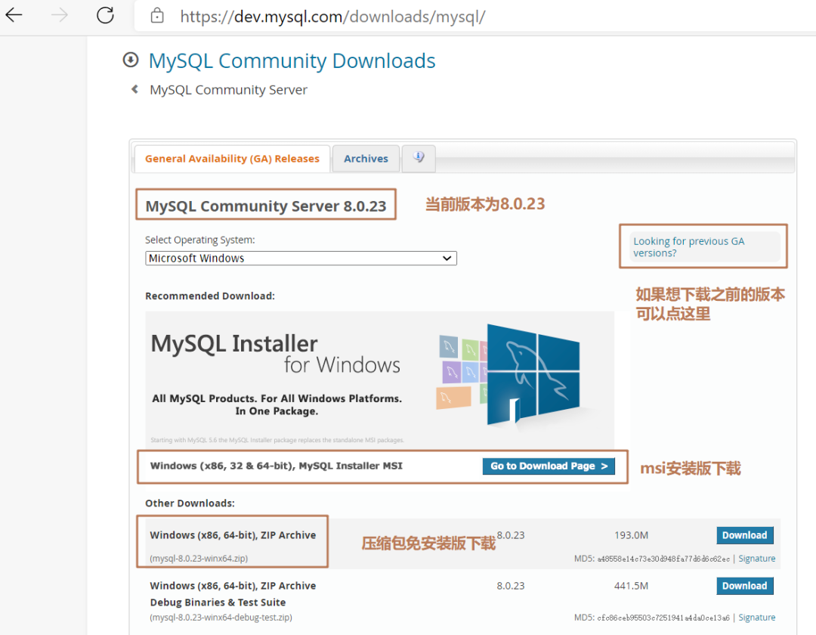Click the download circle icon beside page title
This screenshot has height=635, width=816.
click(131, 60)
